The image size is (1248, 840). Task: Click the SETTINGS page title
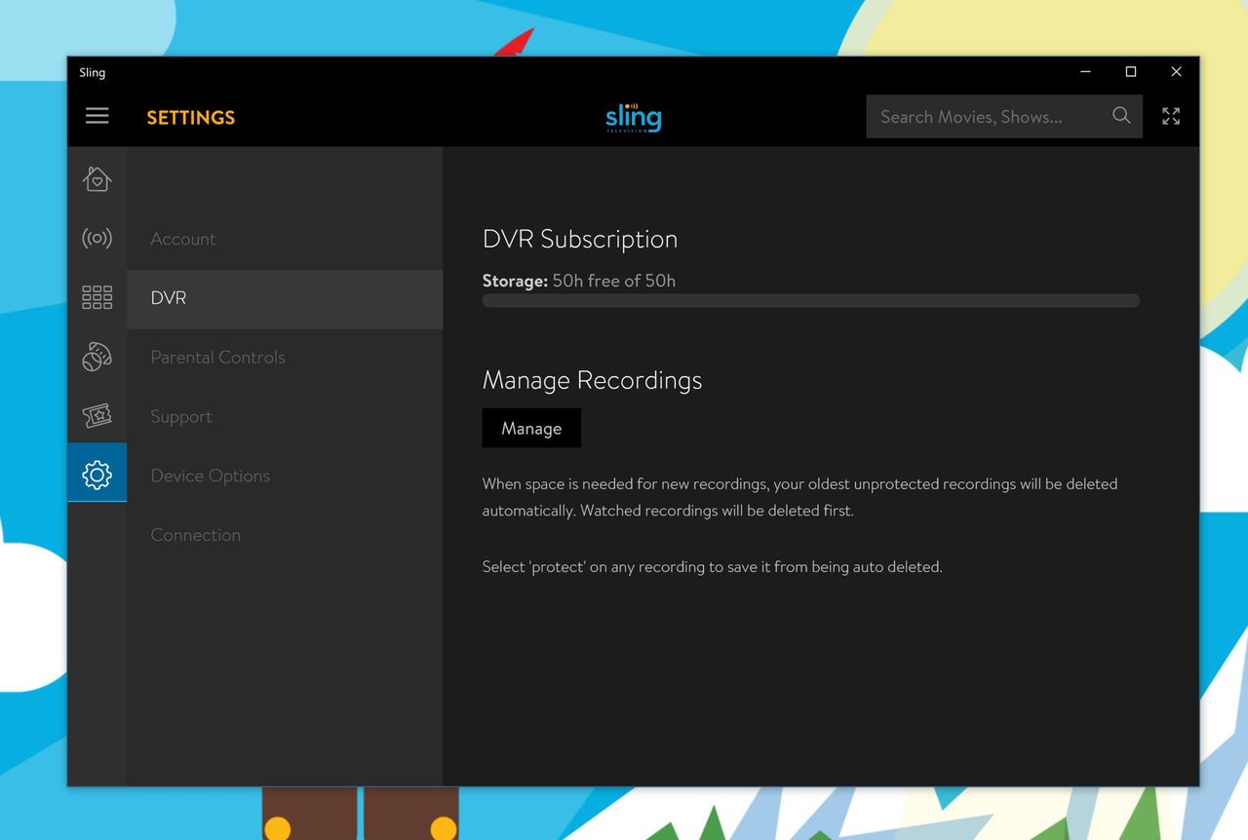[x=191, y=117]
